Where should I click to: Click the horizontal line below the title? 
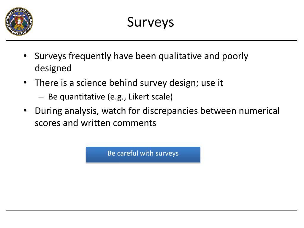(151, 40)
